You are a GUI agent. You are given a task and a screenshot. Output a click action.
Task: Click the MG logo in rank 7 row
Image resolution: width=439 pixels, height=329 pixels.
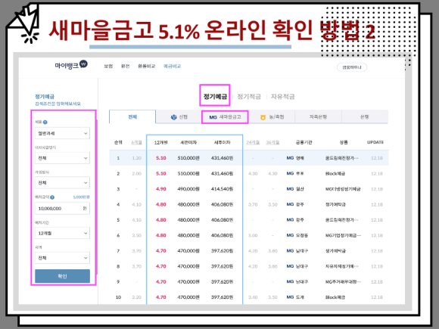click(x=290, y=250)
